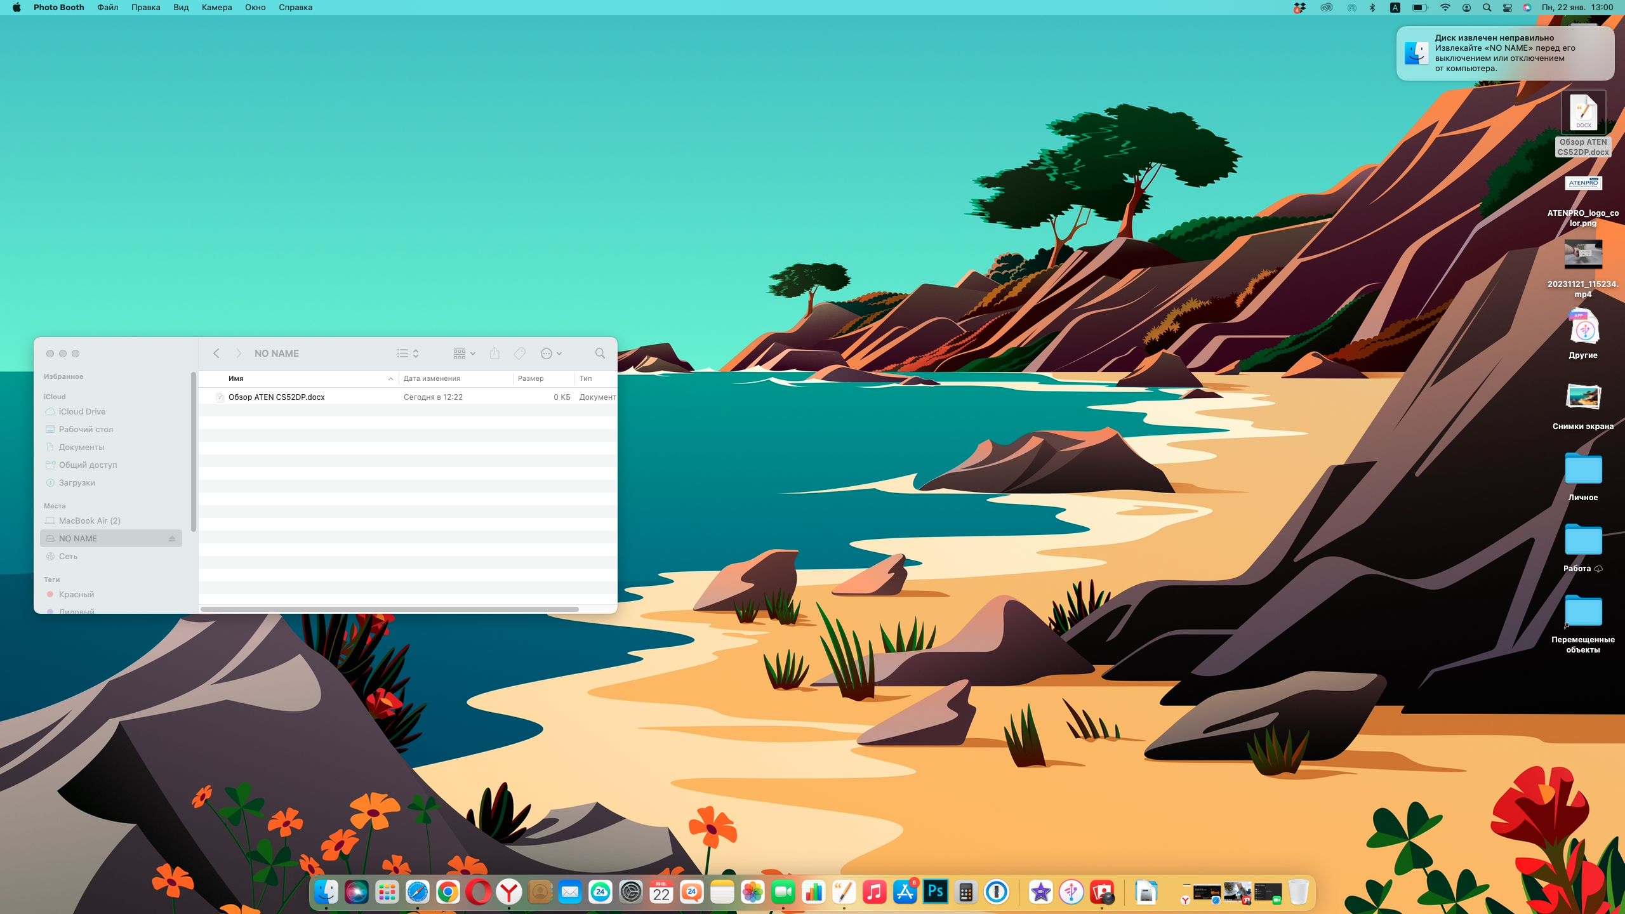The width and height of the screenshot is (1625, 914).
Task: Click Finder's horizontal scrollbar
Action: (x=389, y=609)
